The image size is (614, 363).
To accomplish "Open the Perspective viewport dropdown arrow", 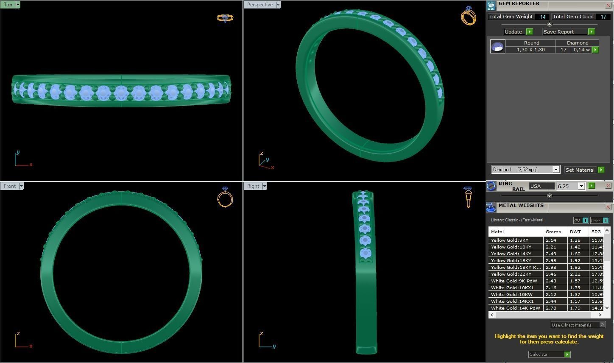I will (x=278, y=5).
